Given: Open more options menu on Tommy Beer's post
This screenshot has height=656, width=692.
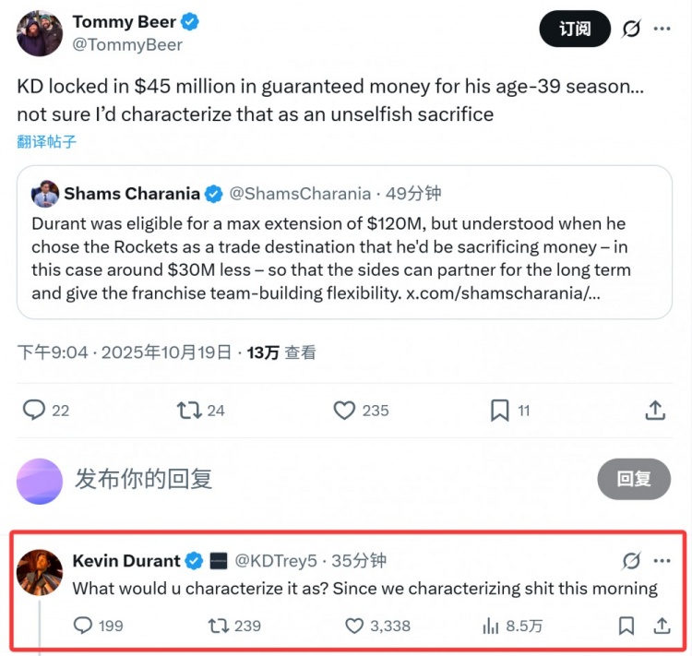Looking at the screenshot, I should click(x=662, y=29).
